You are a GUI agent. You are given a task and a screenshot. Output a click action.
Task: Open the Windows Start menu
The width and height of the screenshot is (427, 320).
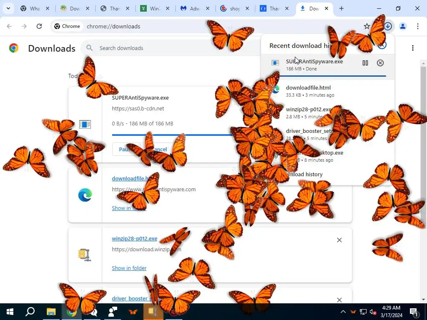click(10, 312)
